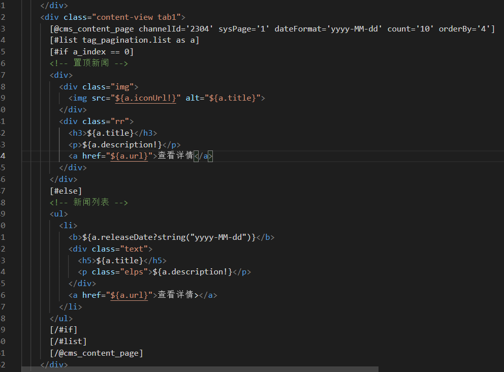This screenshot has width=504, height=372.
Task: Click count='10' attribute text
Action: (x=411, y=29)
